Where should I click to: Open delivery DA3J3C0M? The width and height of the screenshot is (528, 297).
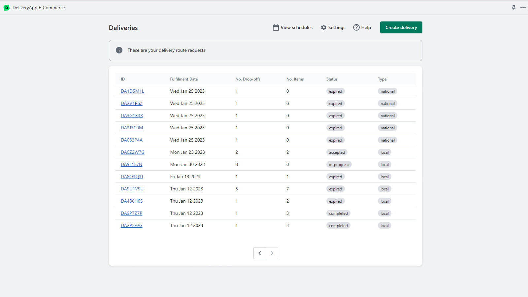click(x=132, y=128)
